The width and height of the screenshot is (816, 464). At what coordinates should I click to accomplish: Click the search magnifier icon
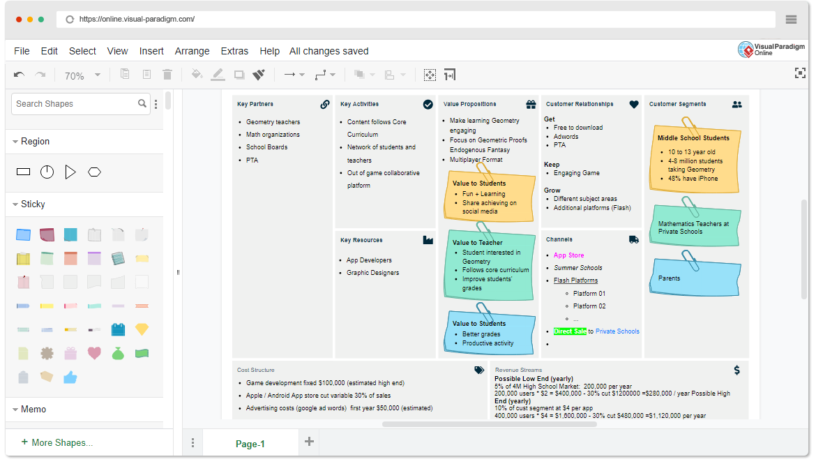click(142, 104)
